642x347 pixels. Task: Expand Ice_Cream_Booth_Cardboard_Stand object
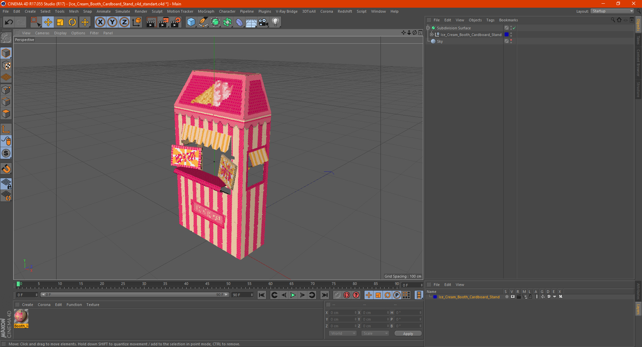[x=432, y=35]
